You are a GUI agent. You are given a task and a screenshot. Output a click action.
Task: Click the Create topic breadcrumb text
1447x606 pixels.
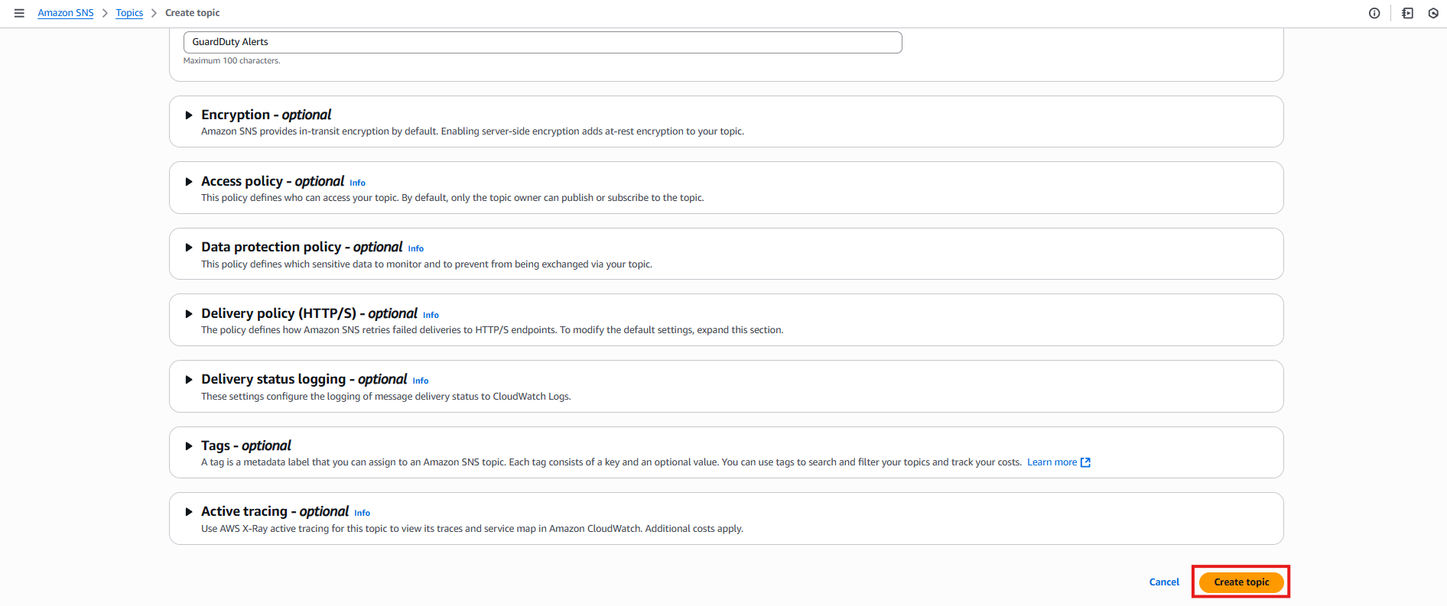pos(193,13)
